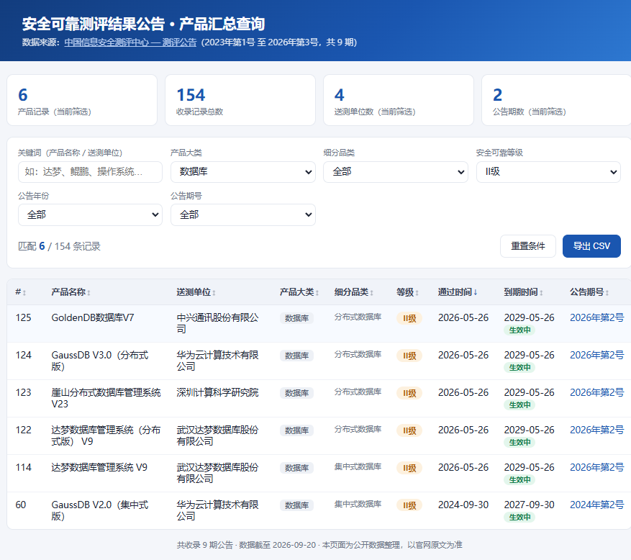Open the 公告期号 dropdown

coord(242,214)
